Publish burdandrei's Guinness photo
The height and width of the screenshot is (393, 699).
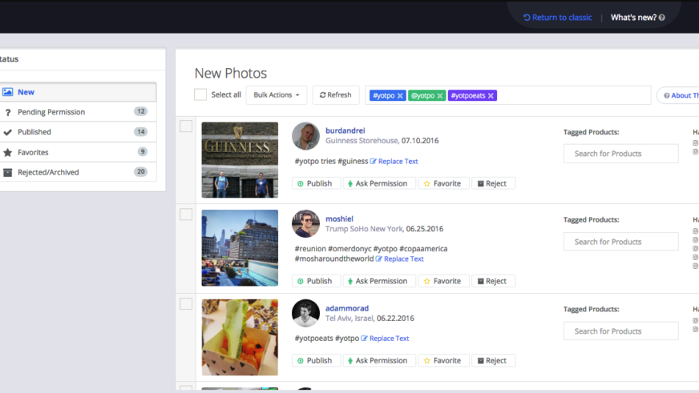click(x=314, y=183)
